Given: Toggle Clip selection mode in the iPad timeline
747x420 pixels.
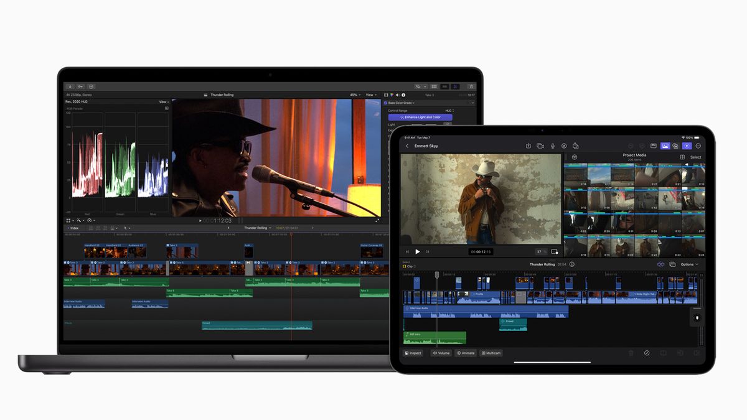Looking at the screenshot, I should pos(408,266).
